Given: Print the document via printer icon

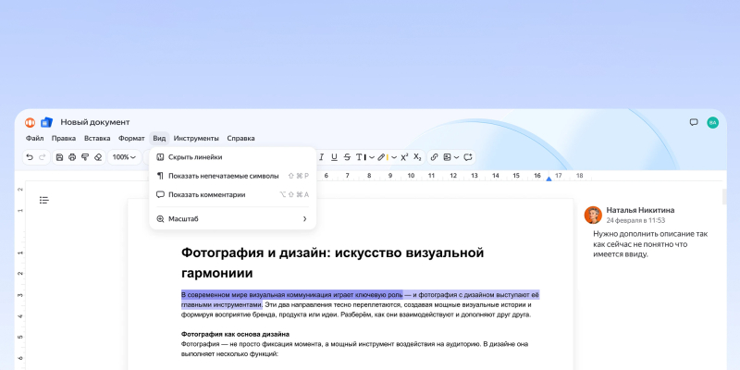Looking at the screenshot, I should pos(72,157).
